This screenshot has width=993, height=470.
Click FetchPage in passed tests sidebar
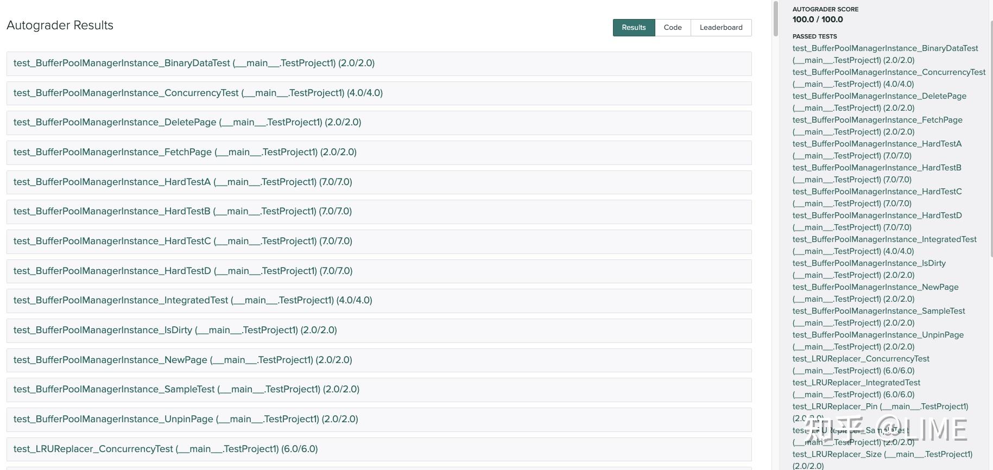(x=877, y=126)
